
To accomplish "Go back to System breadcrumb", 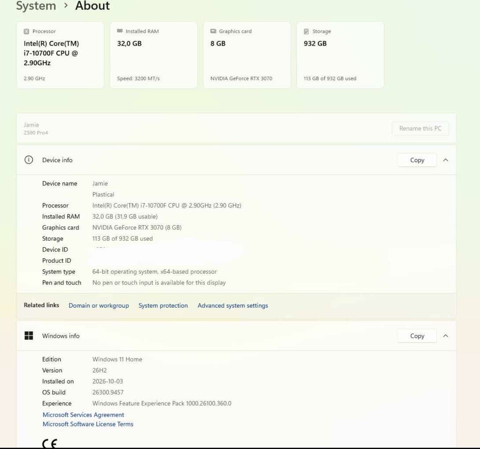I will click(36, 6).
